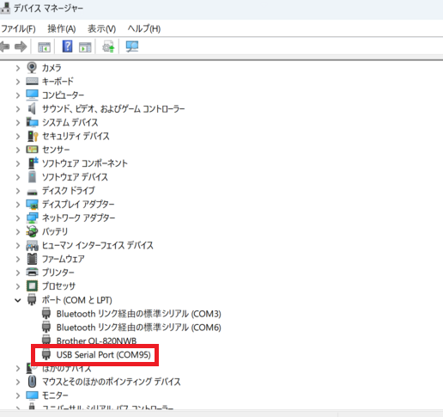Click the センサー category icon
The image size is (443, 417).
[x=32, y=150]
